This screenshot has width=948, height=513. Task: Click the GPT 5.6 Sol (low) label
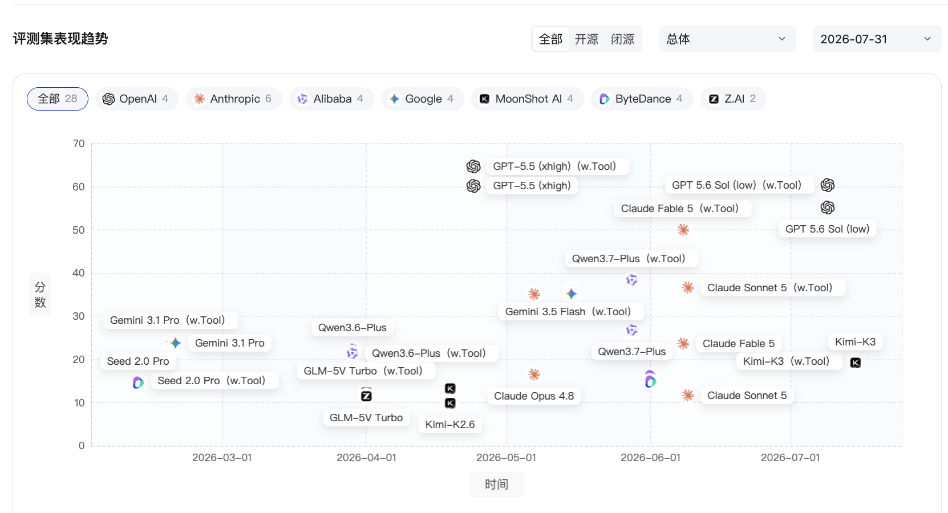pos(827,229)
